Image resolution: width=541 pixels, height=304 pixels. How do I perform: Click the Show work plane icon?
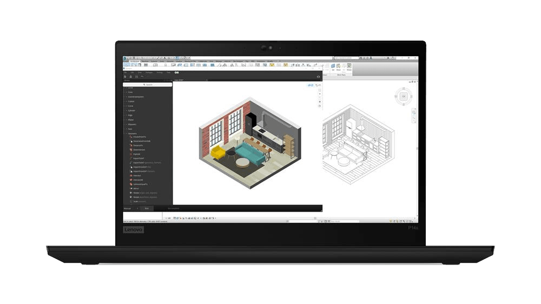click(x=339, y=67)
